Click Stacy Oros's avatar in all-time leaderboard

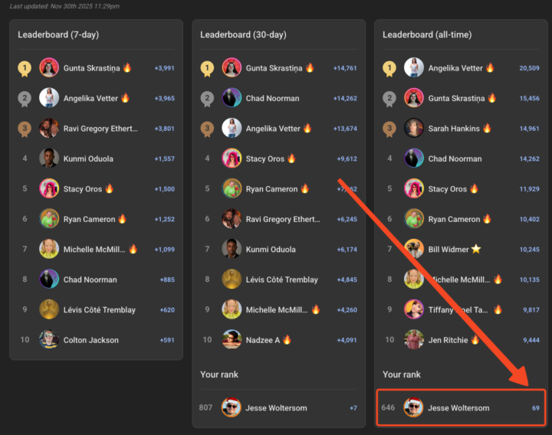(414, 188)
